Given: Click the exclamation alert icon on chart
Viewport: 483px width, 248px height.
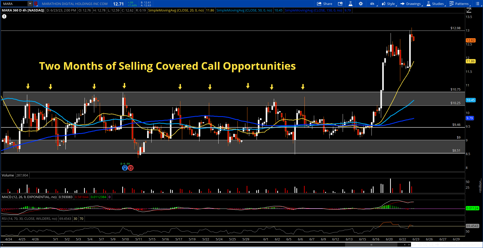Looking at the screenshot, I should [4, 16].
